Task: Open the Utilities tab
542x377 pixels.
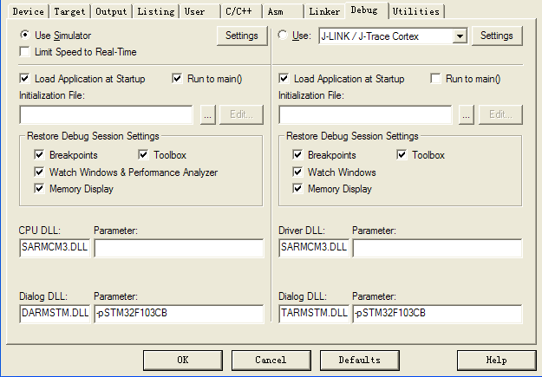Action: coord(416,12)
